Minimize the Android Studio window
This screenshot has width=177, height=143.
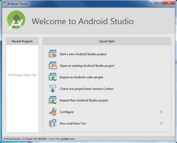coord(152,3)
